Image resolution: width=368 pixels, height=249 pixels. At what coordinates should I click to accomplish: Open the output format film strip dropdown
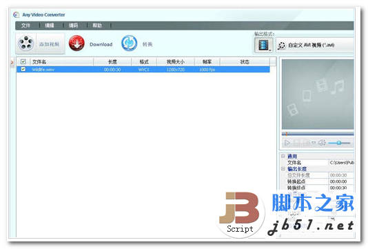click(x=264, y=45)
